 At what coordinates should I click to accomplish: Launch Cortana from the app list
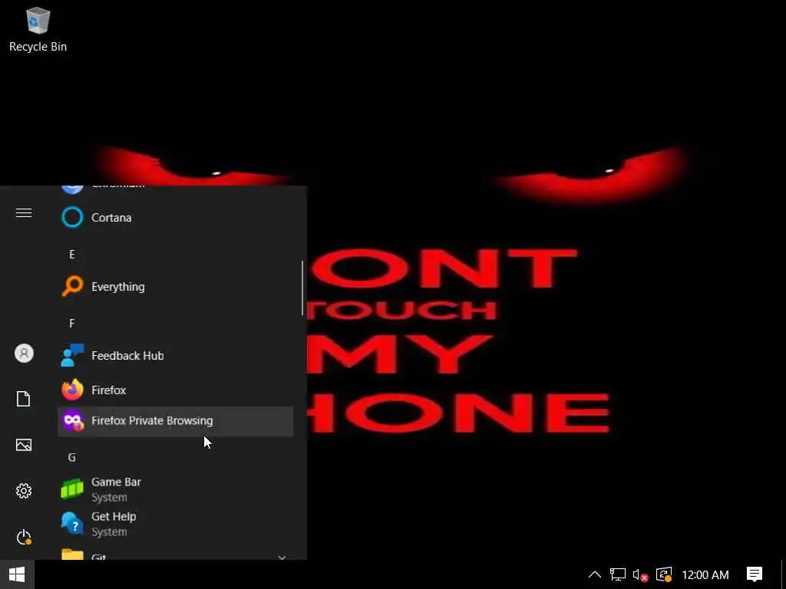[x=176, y=217]
